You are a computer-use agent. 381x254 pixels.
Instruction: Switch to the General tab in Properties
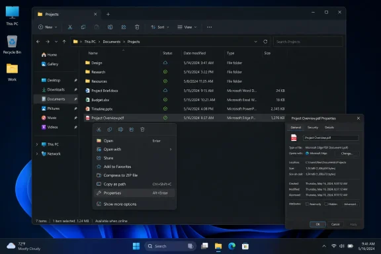click(296, 128)
